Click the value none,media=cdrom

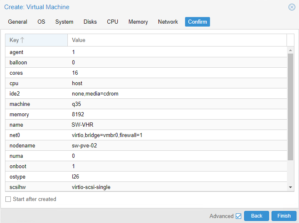click(x=95, y=94)
